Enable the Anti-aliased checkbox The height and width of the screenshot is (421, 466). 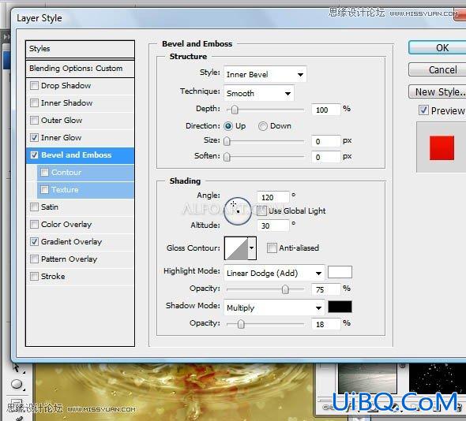click(272, 248)
